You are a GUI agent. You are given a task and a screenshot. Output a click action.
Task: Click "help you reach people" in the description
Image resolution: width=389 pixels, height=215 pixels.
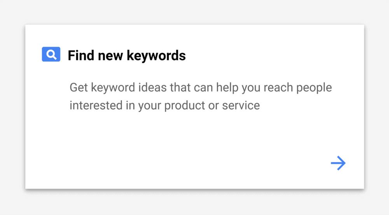point(274,88)
